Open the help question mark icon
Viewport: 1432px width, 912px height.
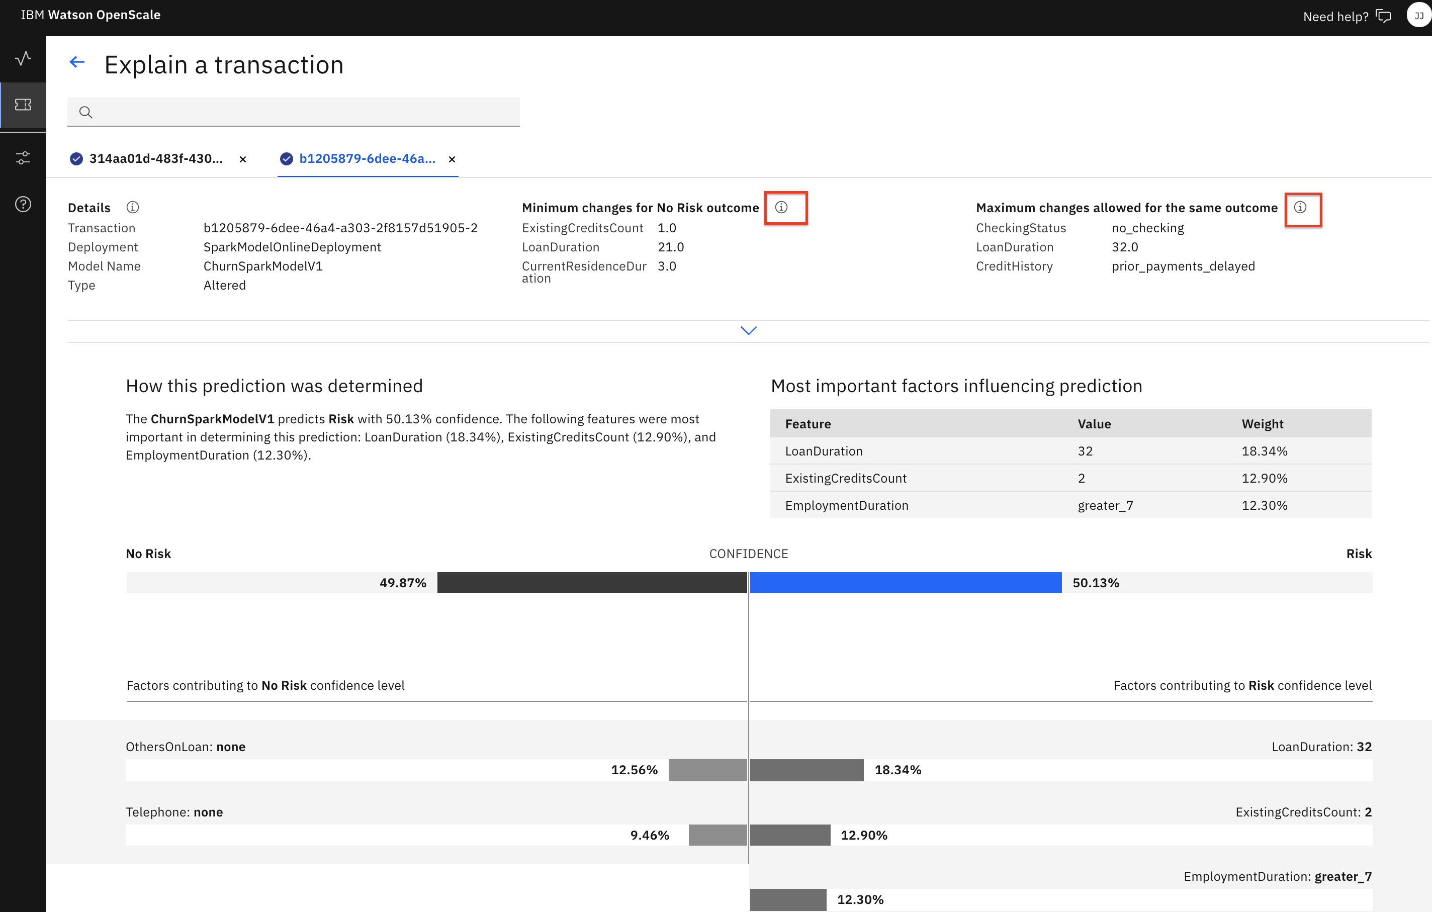[x=23, y=204]
